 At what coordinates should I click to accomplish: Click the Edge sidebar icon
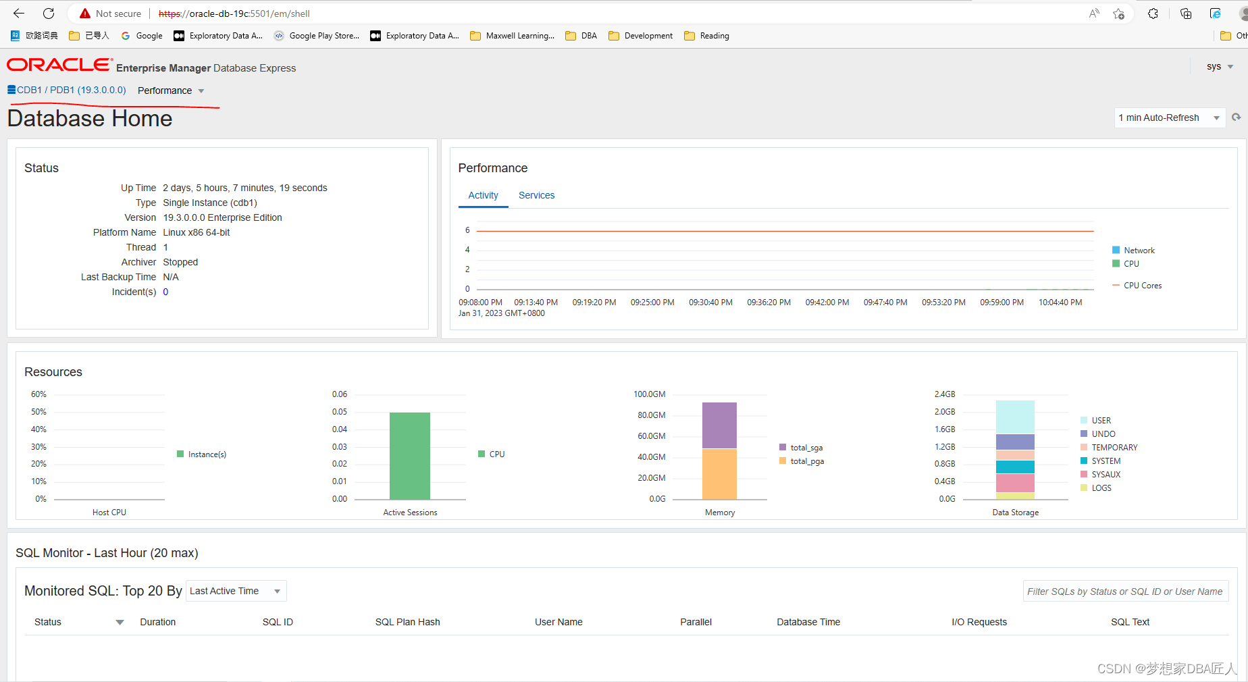(1216, 14)
